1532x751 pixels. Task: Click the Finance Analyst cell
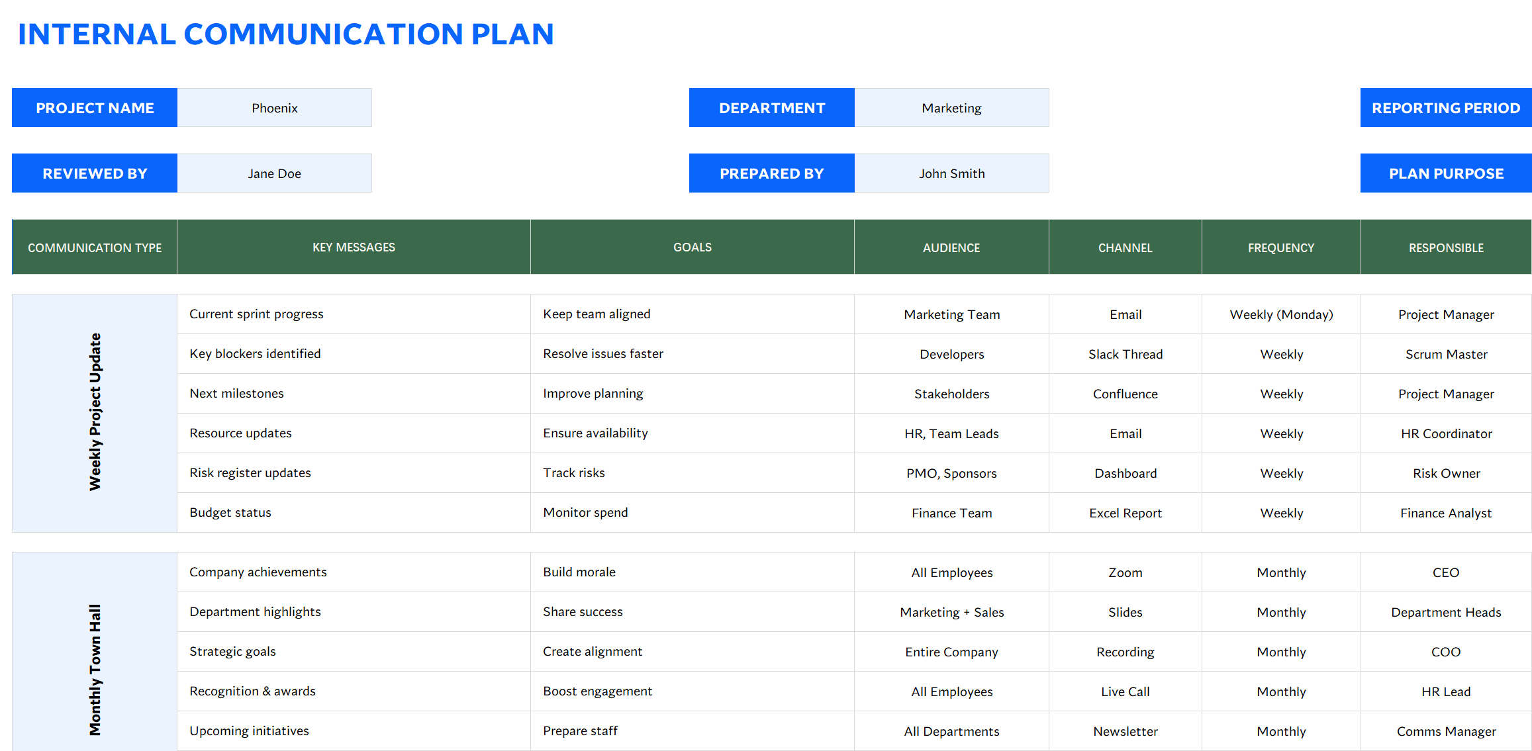[x=1447, y=513]
